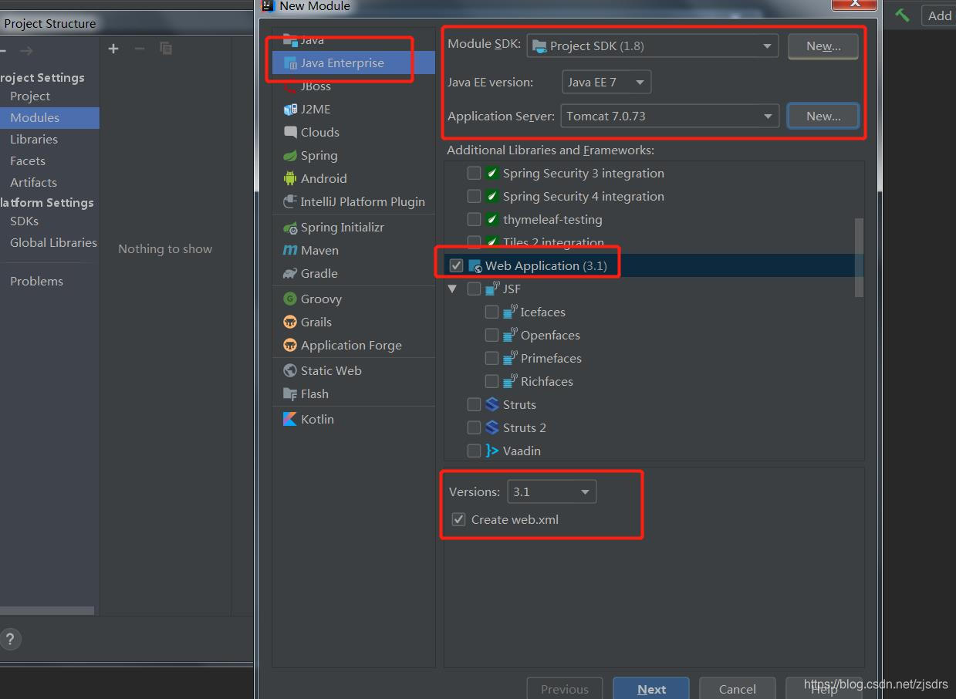Viewport: 956px width, 699px height.
Task: Click the green hammer build icon
Action: [902, 15]
